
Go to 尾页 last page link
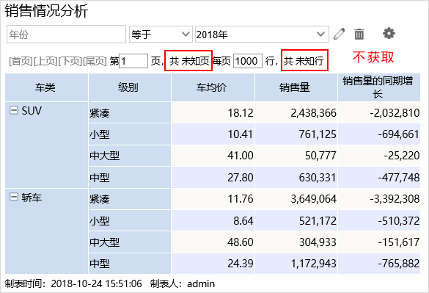click(x=95, y=61)
